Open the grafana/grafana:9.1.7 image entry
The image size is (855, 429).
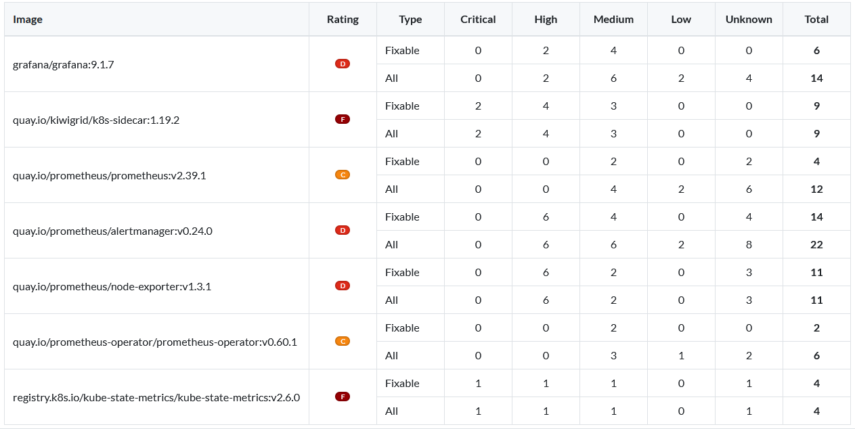point(64,64)
